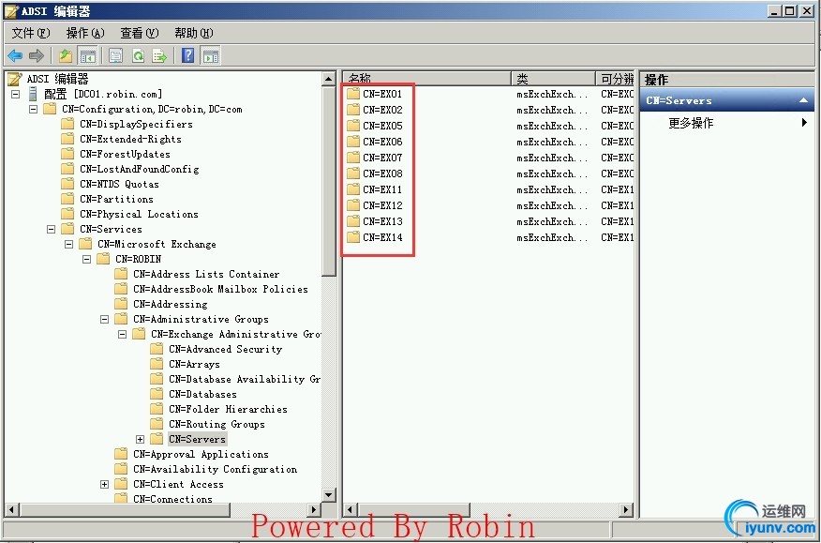The height and width of the screenshot is (543, 821).
Task: Export list toolbar icon
Action: coord(159,55)
